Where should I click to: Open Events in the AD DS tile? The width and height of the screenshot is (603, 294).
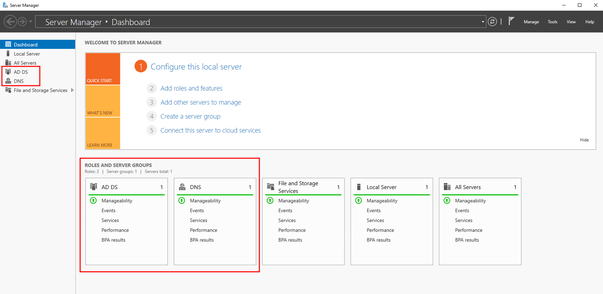[109, 211]
